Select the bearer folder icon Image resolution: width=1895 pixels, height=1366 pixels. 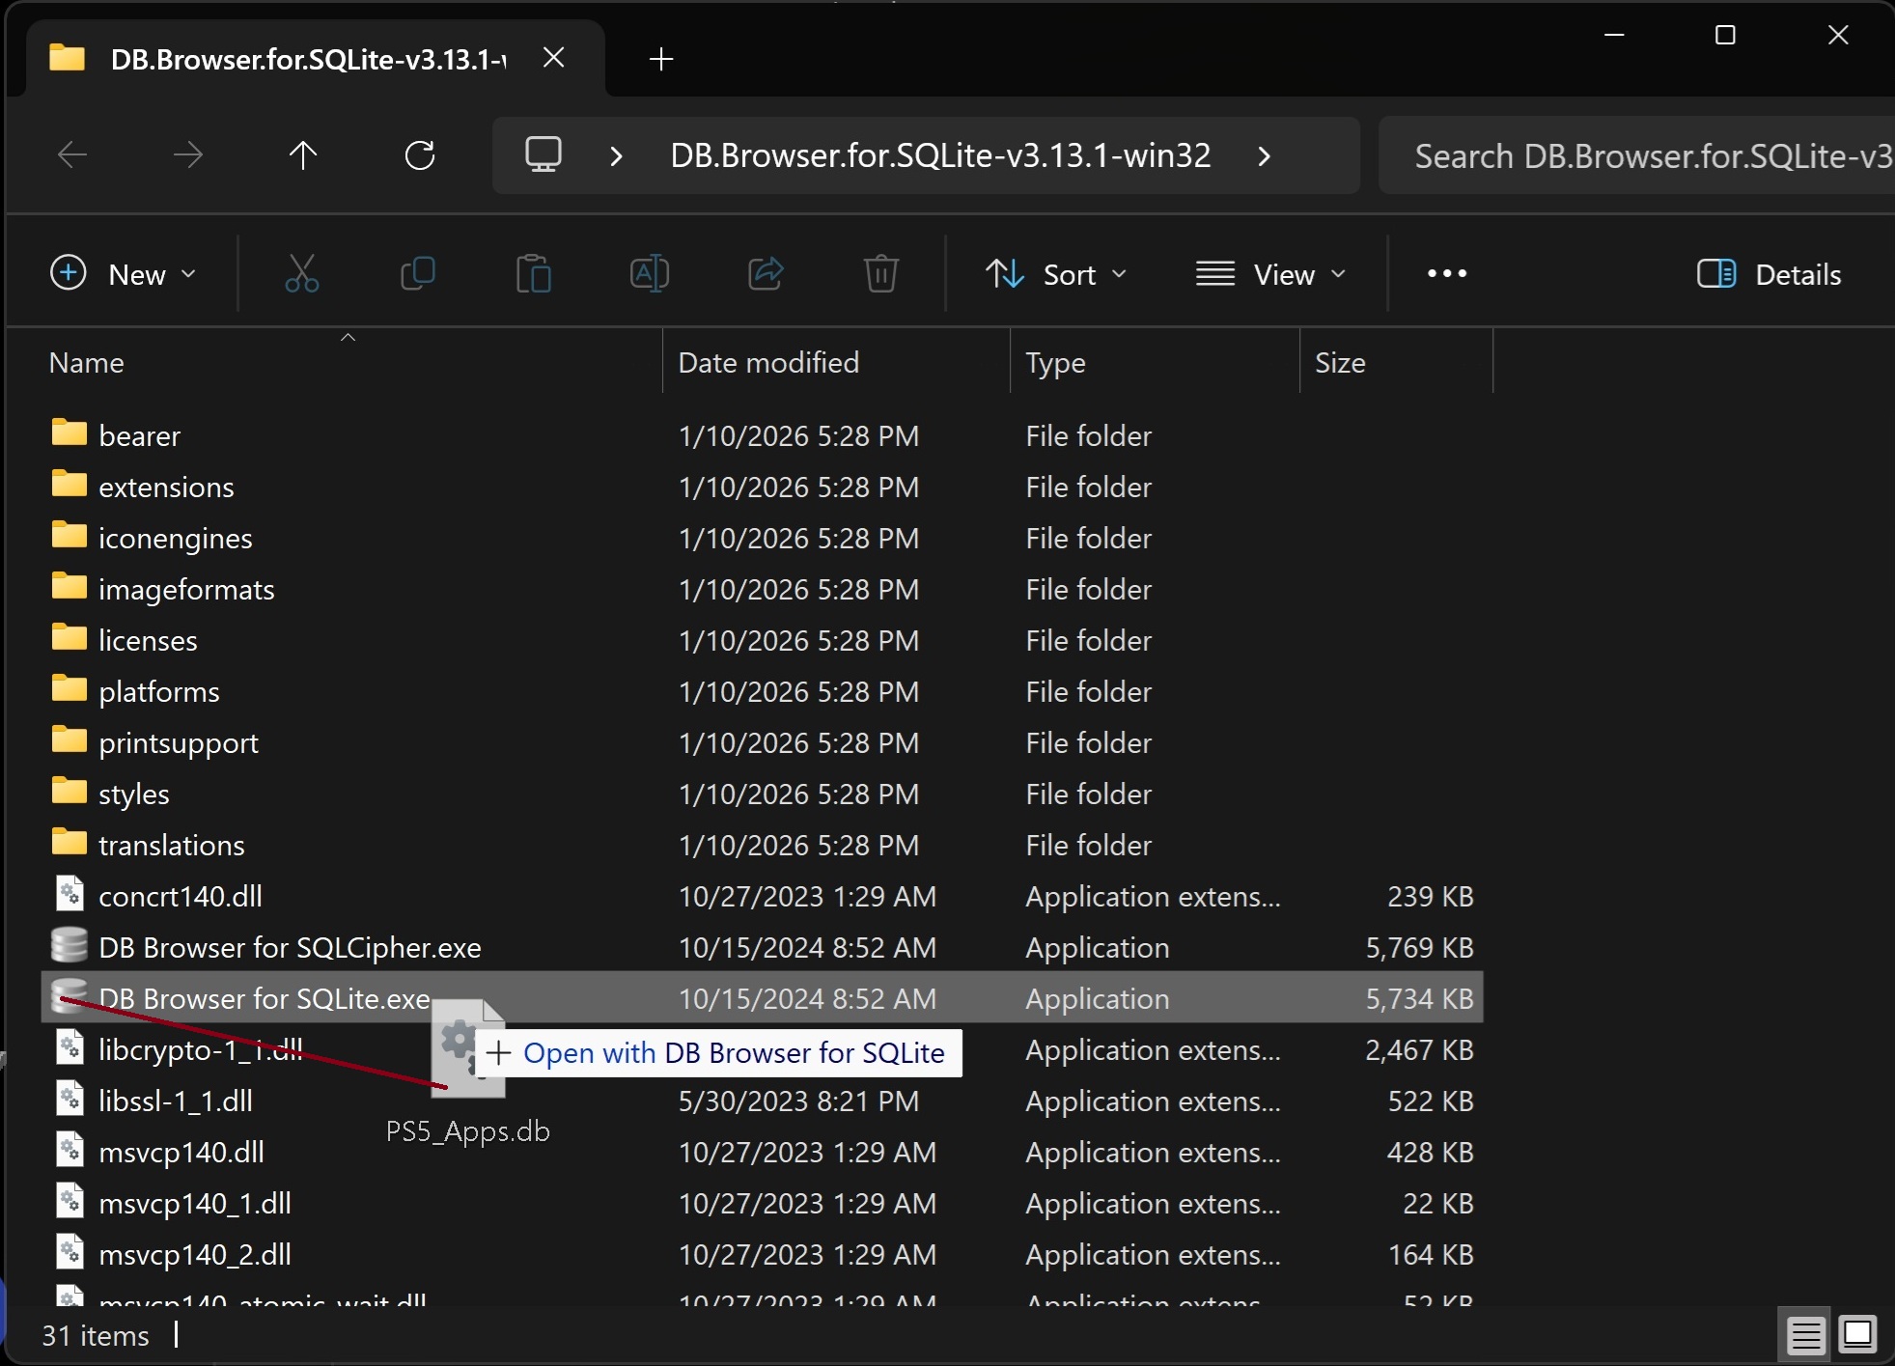(69, 433)
